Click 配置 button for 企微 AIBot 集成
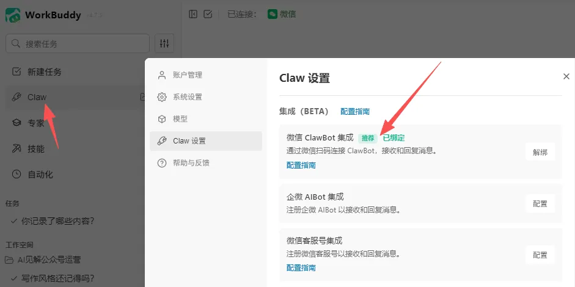This screenshot has height=287, width=575. [x=540, y=203]
